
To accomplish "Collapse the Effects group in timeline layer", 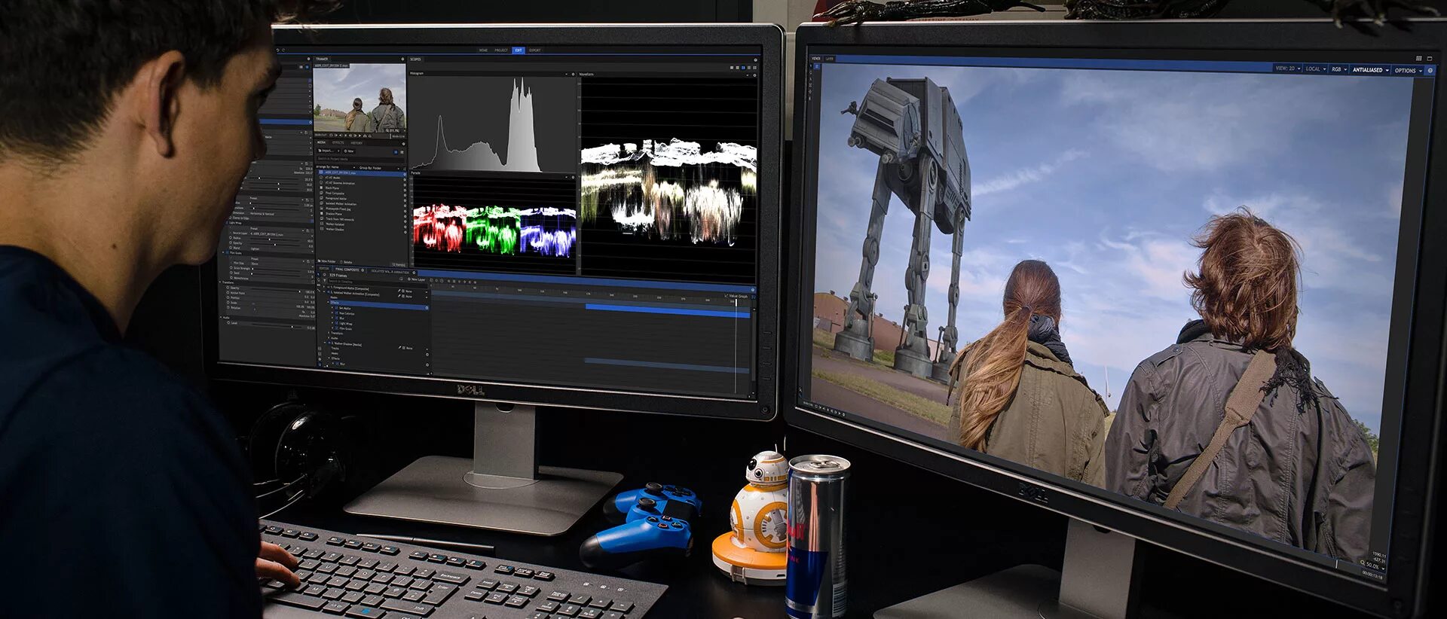I will pos(328,303).
